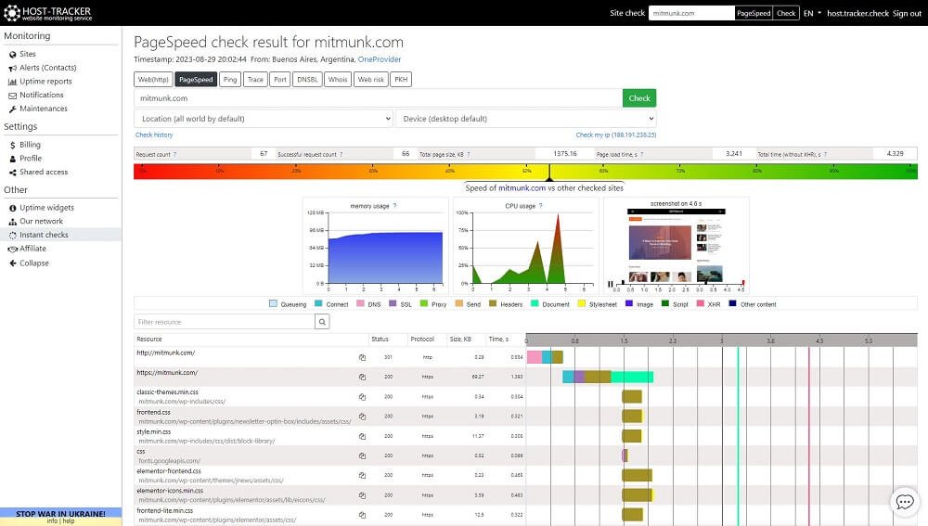928x526 pixels.
Task: Click the Host-Tracker logo
Action: (x=47, y=13)
